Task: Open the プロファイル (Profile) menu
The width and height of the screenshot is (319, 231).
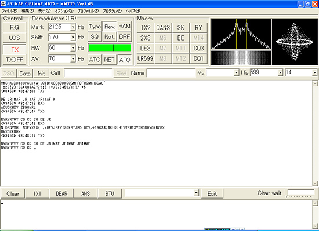Action: pyautogui.click(x=88, y=11)
